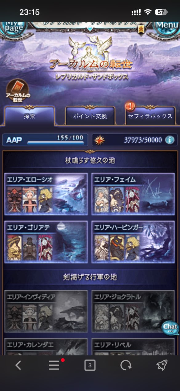Select エリア・ハービンガー zone
The image size is (180, 391).
click(133, 242)
